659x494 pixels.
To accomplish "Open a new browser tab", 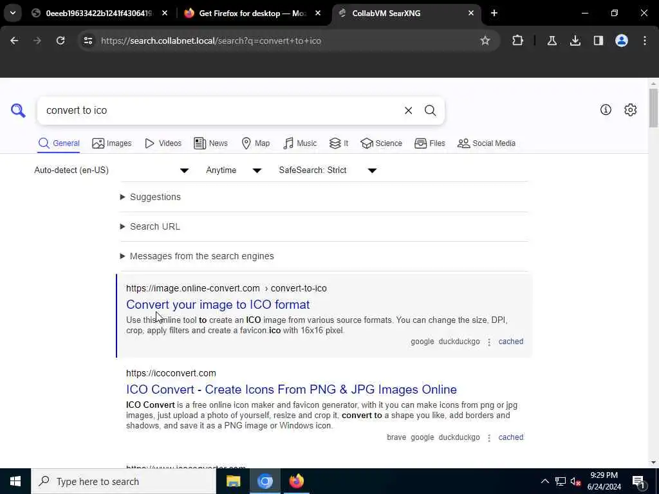I will click(x=494, y=13).
